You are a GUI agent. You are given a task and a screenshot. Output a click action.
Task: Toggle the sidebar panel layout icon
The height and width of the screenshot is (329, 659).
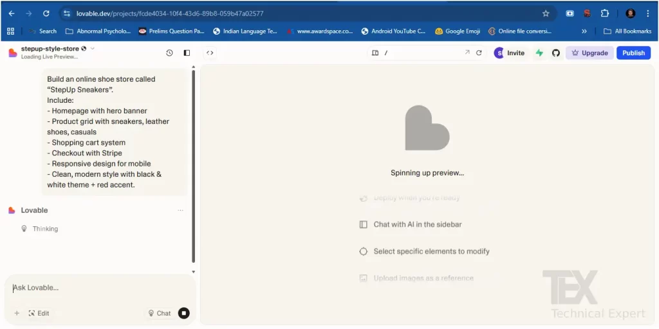coord(187,53)
